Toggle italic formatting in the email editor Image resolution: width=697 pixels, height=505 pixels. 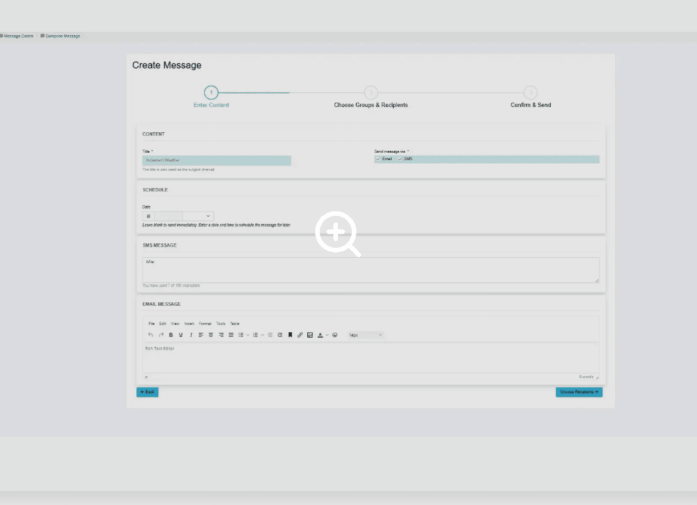coord(191,335)
